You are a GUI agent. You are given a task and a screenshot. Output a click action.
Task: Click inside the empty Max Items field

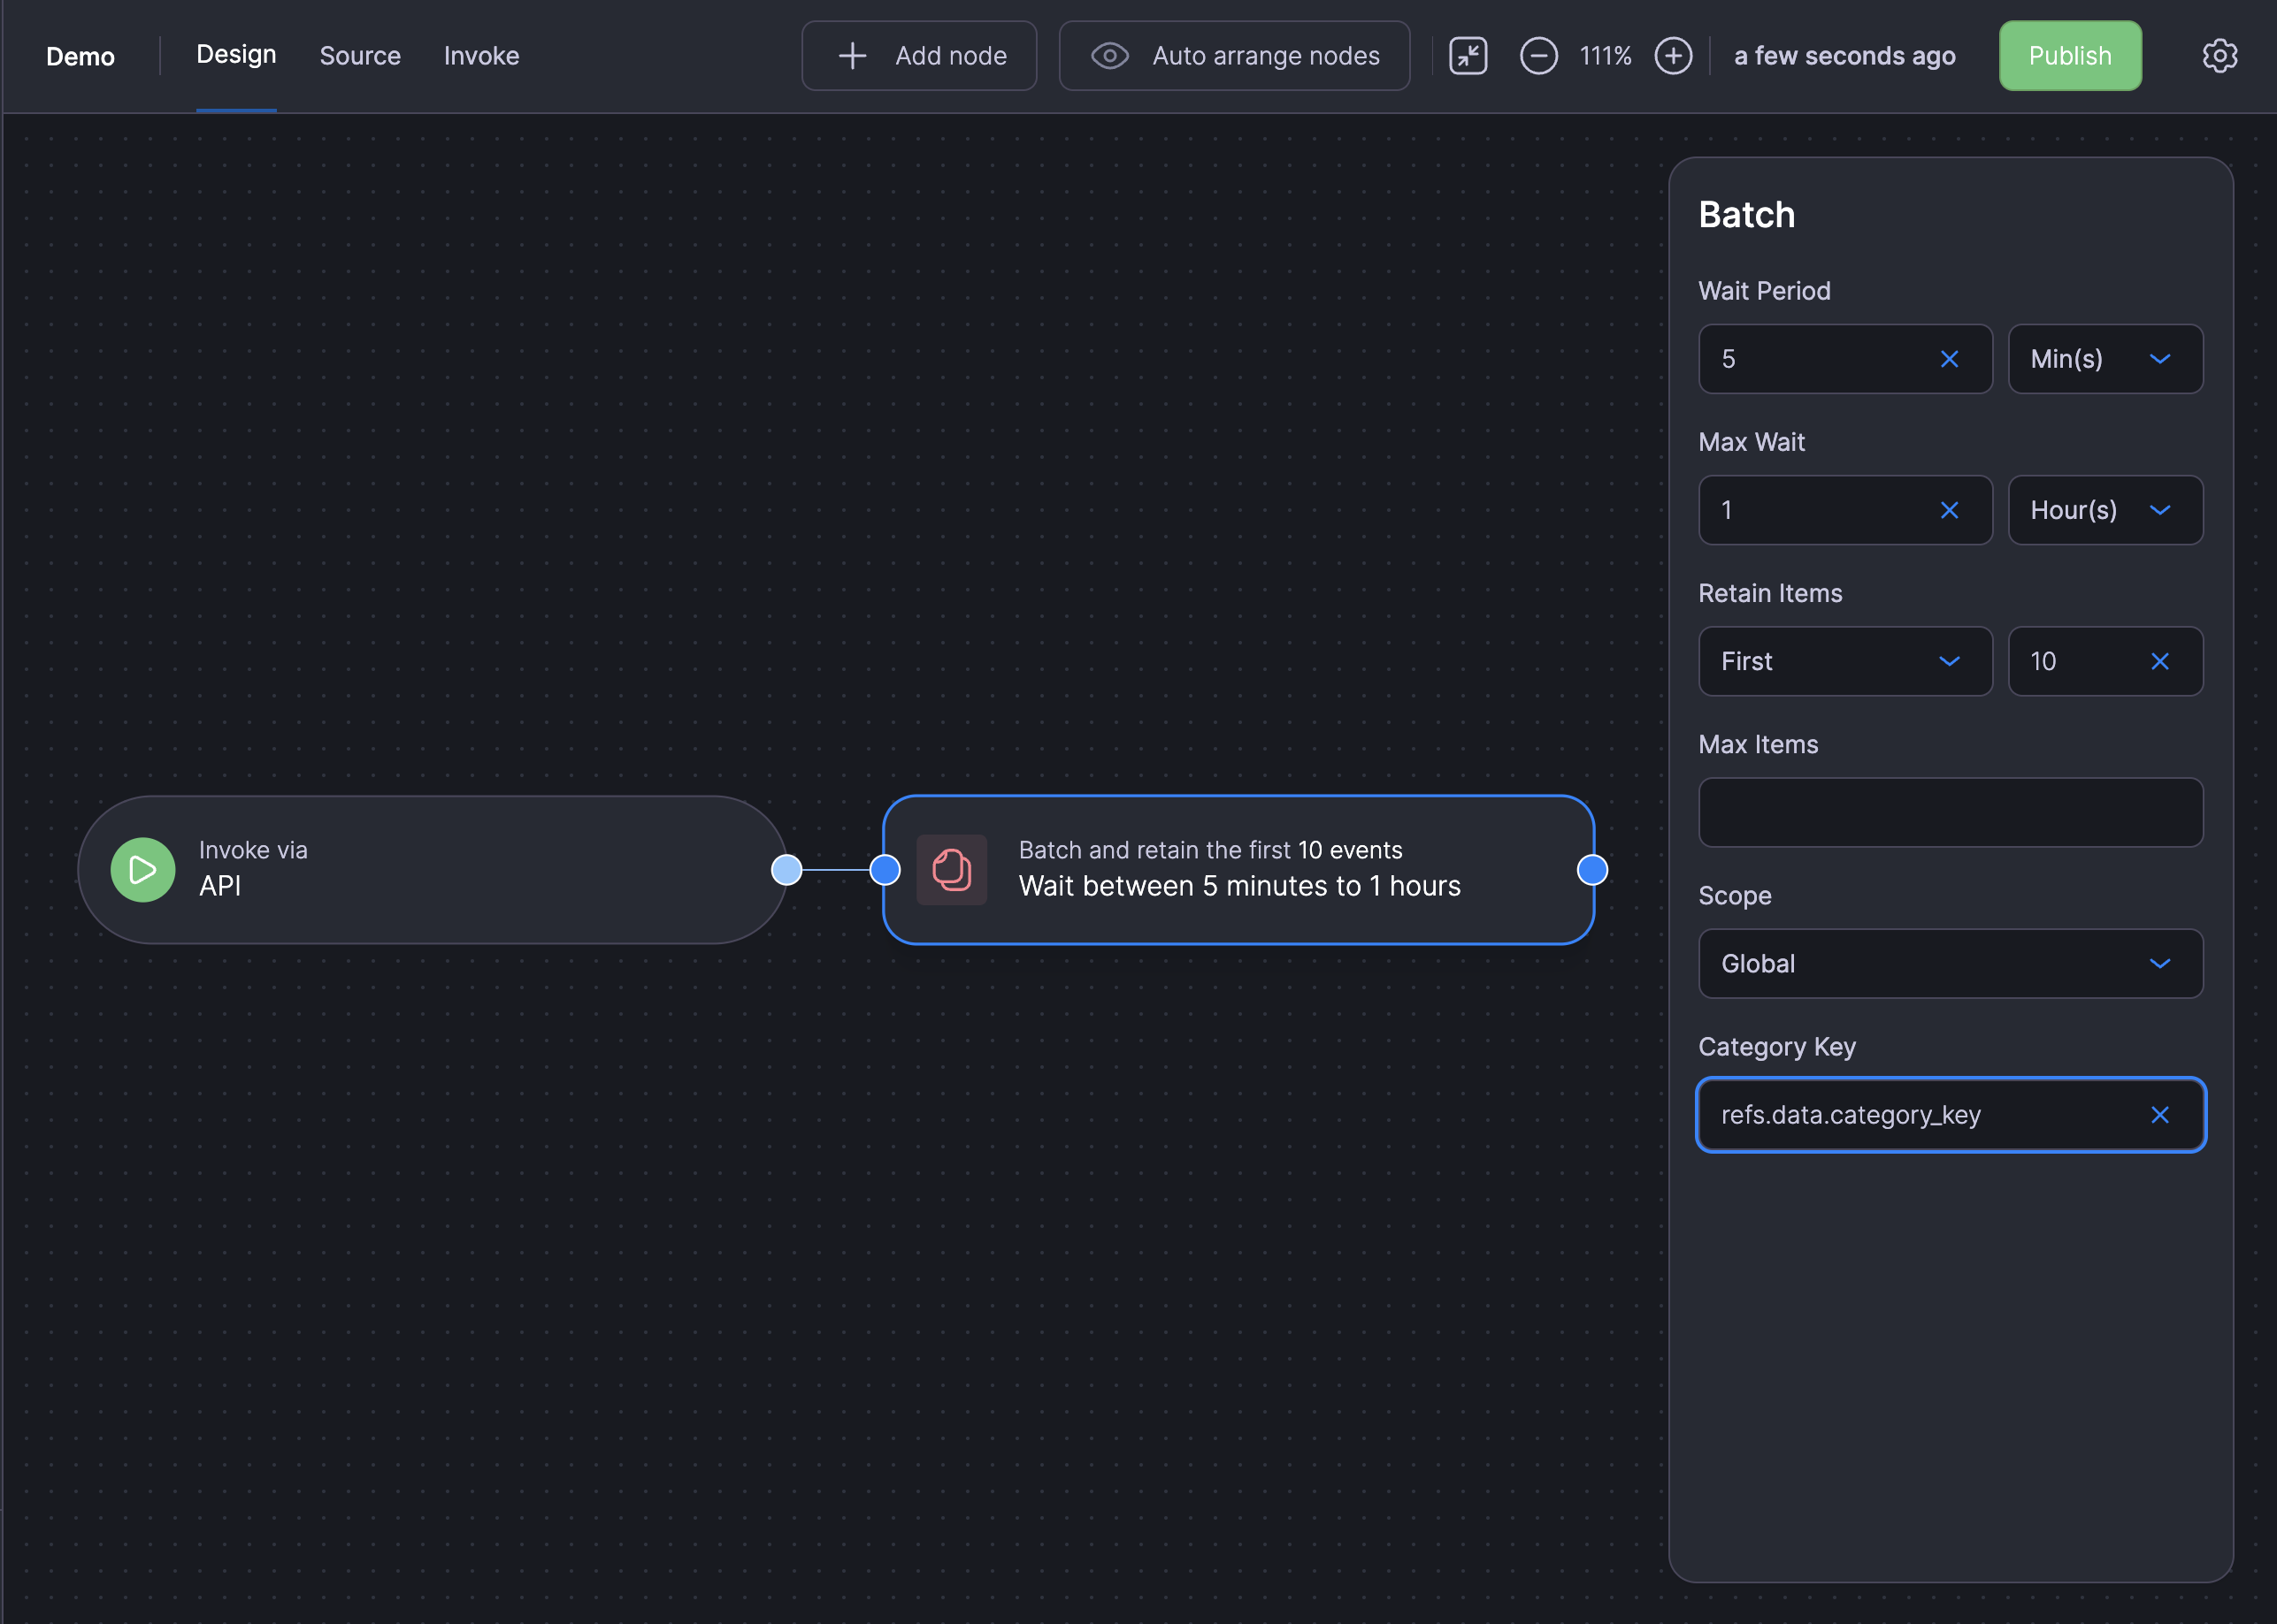1948,812
